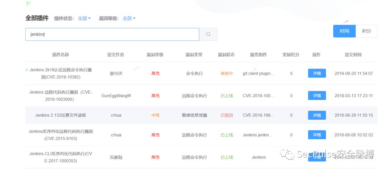Select Jenkins 2k19认证远程命令执行漏洞 plugin name
387x171 pixels.
coord(61,73)
